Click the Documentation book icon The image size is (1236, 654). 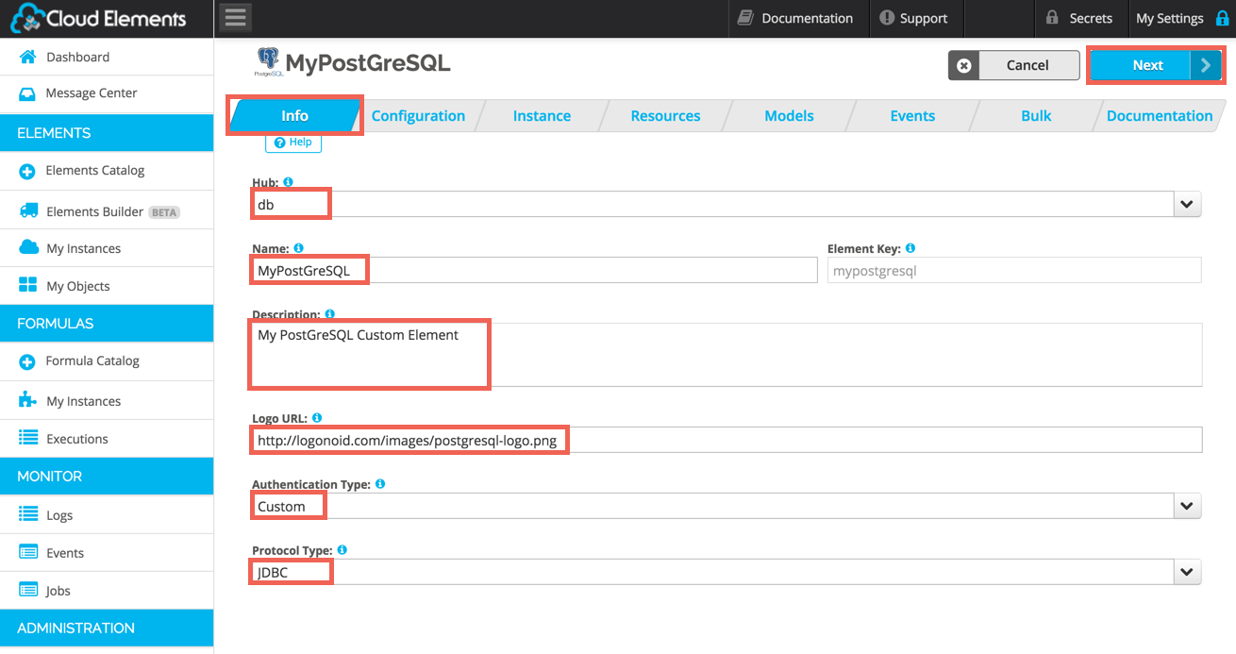tap(745, 18)
